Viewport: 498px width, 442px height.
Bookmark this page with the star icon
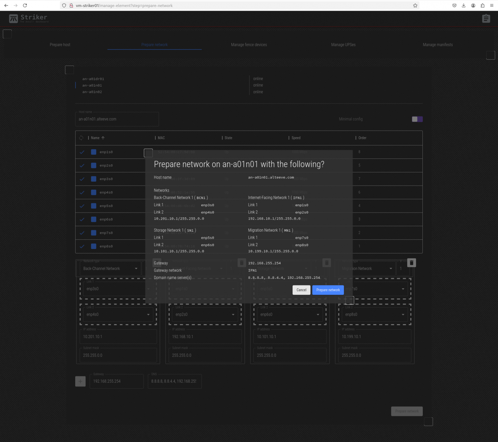point(415,6)
